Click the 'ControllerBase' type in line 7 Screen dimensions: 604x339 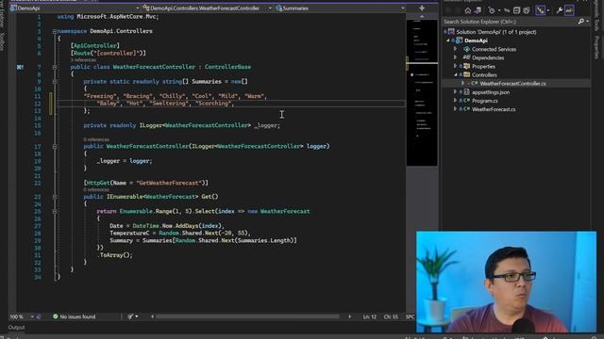227,67
